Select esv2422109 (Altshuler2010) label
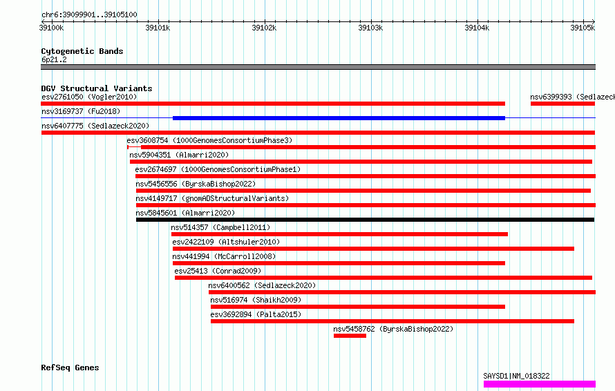 pos(226,242)
